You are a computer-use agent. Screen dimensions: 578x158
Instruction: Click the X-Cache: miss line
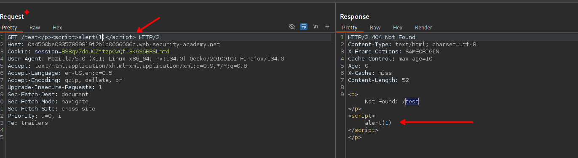click(370, 73)
